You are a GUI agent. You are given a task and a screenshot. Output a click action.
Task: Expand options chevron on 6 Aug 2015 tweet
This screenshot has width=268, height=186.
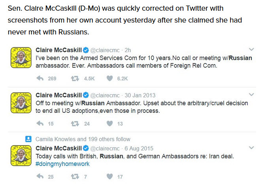tap(251, 148)
